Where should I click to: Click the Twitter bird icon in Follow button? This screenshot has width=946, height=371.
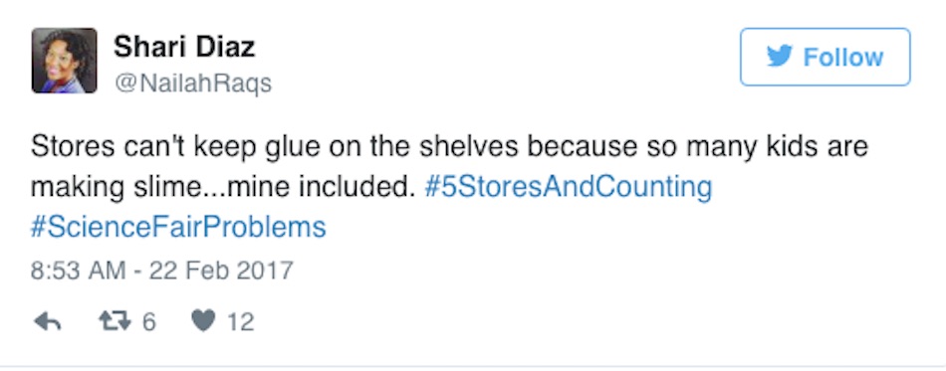click(780, 58)
